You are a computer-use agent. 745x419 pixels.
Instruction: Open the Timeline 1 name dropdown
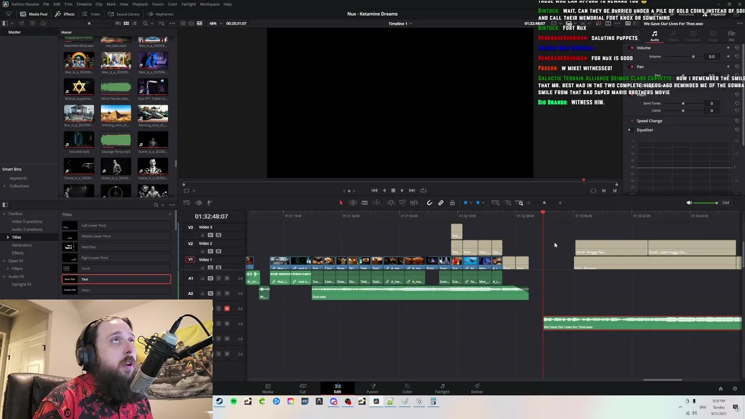[400, 23]
